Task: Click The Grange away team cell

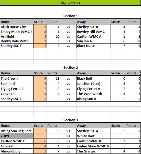Action: 93,151
